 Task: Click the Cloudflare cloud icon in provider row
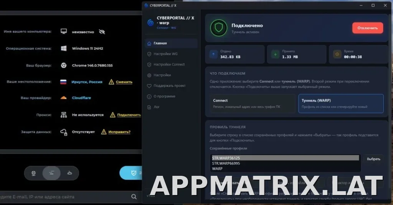pos(64,98)
